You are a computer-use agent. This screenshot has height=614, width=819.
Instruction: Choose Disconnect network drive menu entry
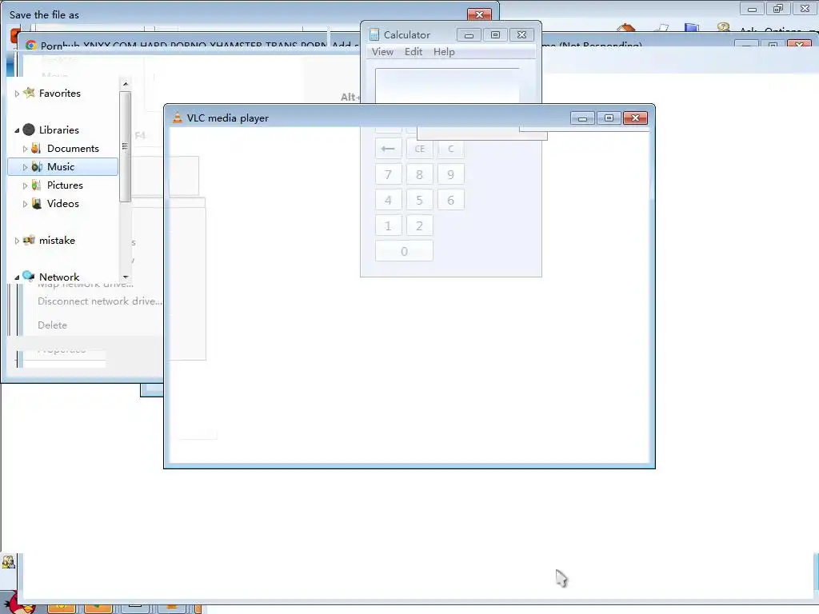pyautogui.click(x=100, y=301)
